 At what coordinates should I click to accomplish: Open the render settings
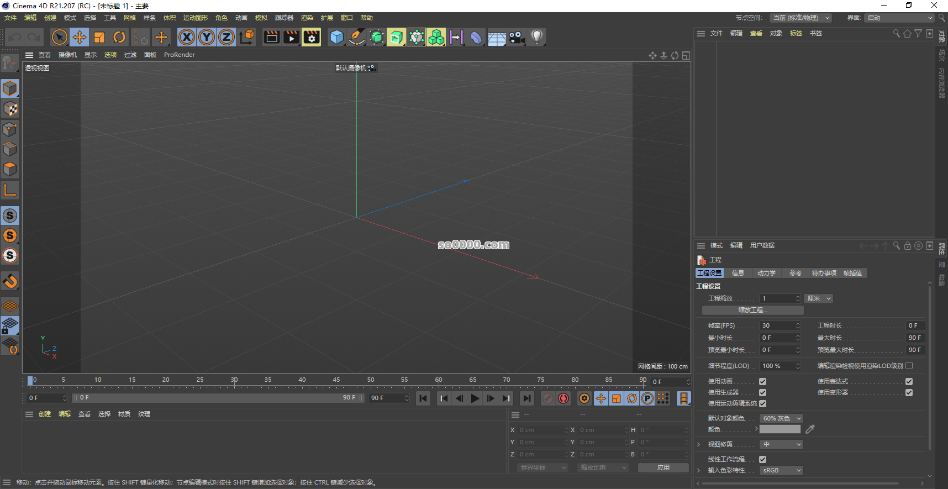point(311,37)
